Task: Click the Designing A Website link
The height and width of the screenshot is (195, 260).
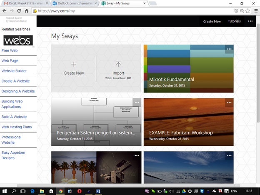Action: [x=18, y=91]
